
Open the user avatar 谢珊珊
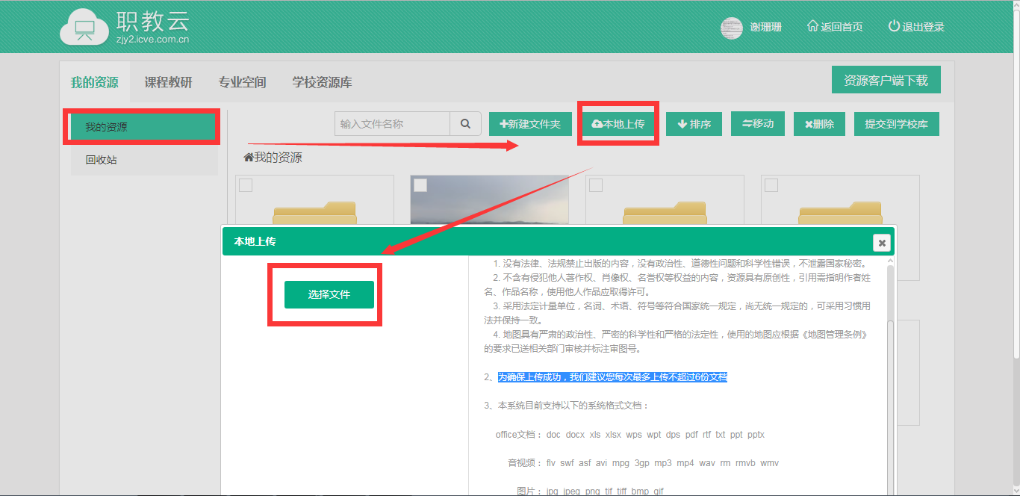732,28
